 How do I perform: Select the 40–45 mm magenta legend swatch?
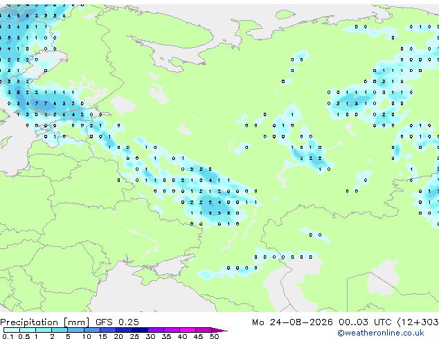point(188,330)
